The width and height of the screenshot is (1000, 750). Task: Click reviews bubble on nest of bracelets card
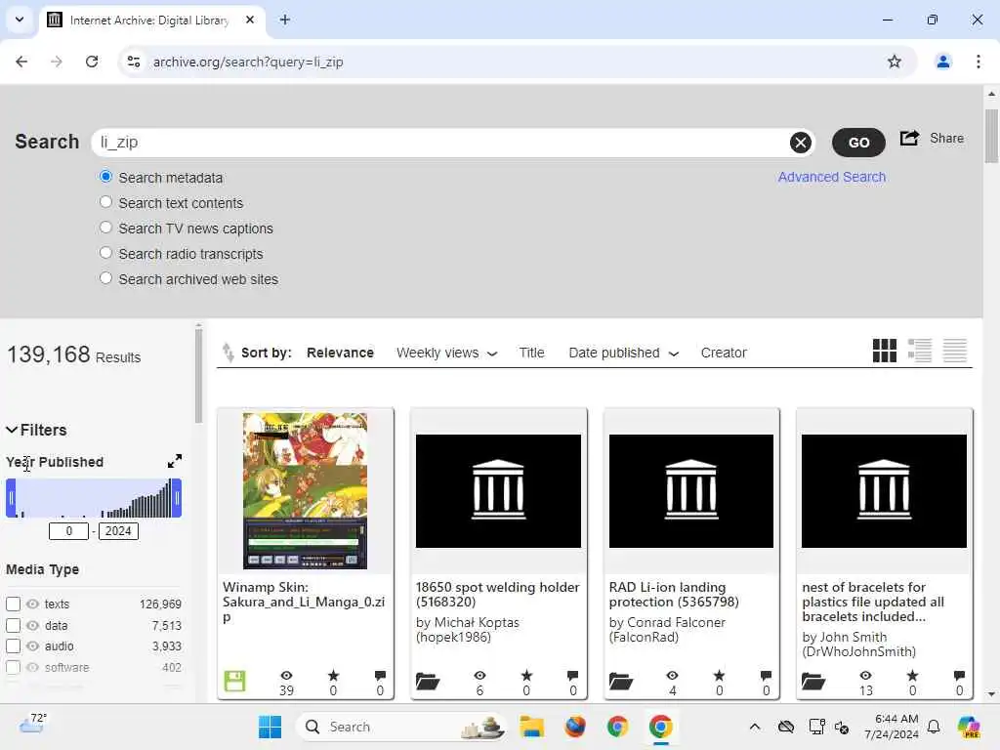[959, 676]
